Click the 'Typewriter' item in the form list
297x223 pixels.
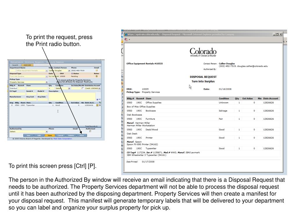(30, 105)
